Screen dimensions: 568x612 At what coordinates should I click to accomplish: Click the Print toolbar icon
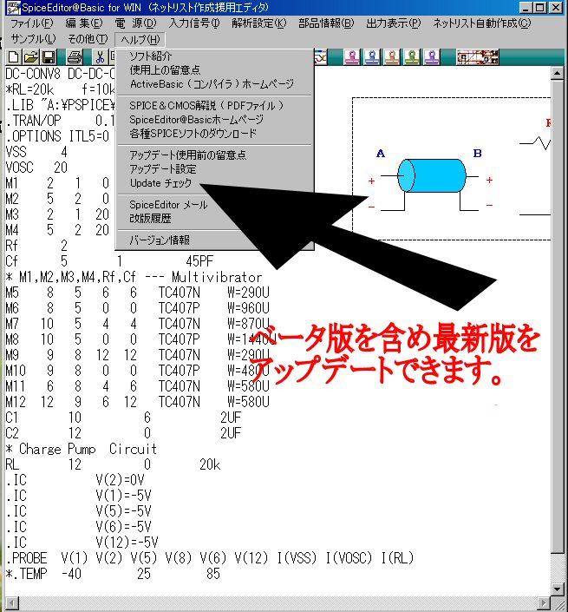[75, 57]
